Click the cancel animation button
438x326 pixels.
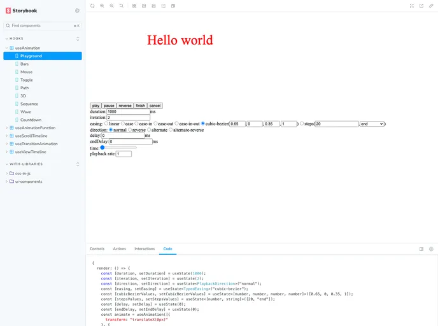(155, 106)
